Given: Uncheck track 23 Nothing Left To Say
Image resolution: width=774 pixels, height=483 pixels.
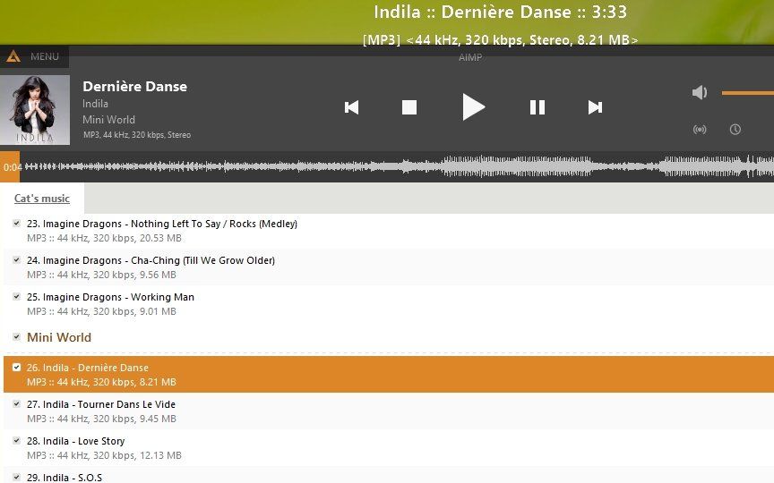Looking at the screenshot, I should [x=16, y=224].
